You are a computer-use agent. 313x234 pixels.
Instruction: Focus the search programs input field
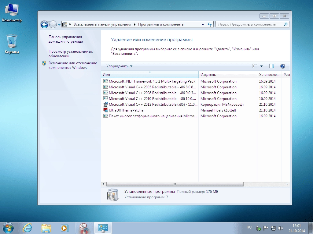click(x=249, y=24)
